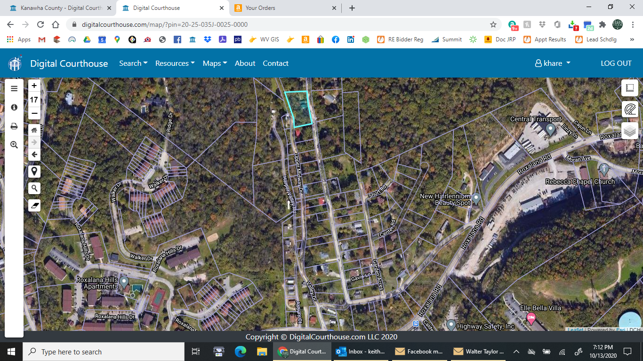Open the Gmail bookmark icon
This screenshot has width=643, height=361.
42,39
